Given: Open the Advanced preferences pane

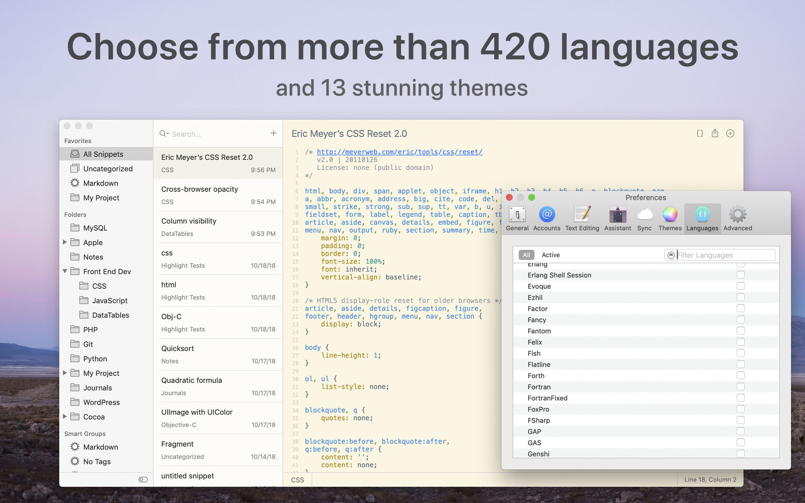Looking at the screenshot, I should pos(737,217).
